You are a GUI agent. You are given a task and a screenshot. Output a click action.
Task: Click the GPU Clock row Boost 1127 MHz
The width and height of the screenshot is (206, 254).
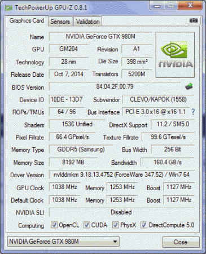point(179,187)
